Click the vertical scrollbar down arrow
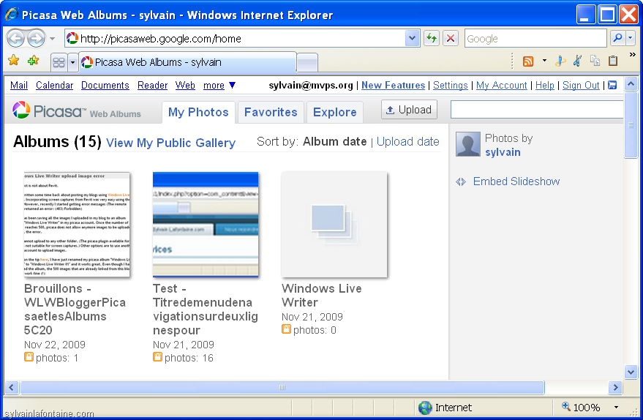 (x=631, y=372)
